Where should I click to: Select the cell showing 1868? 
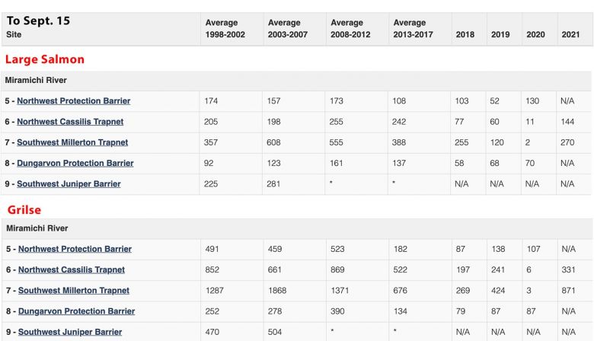(x=279, y=290)
